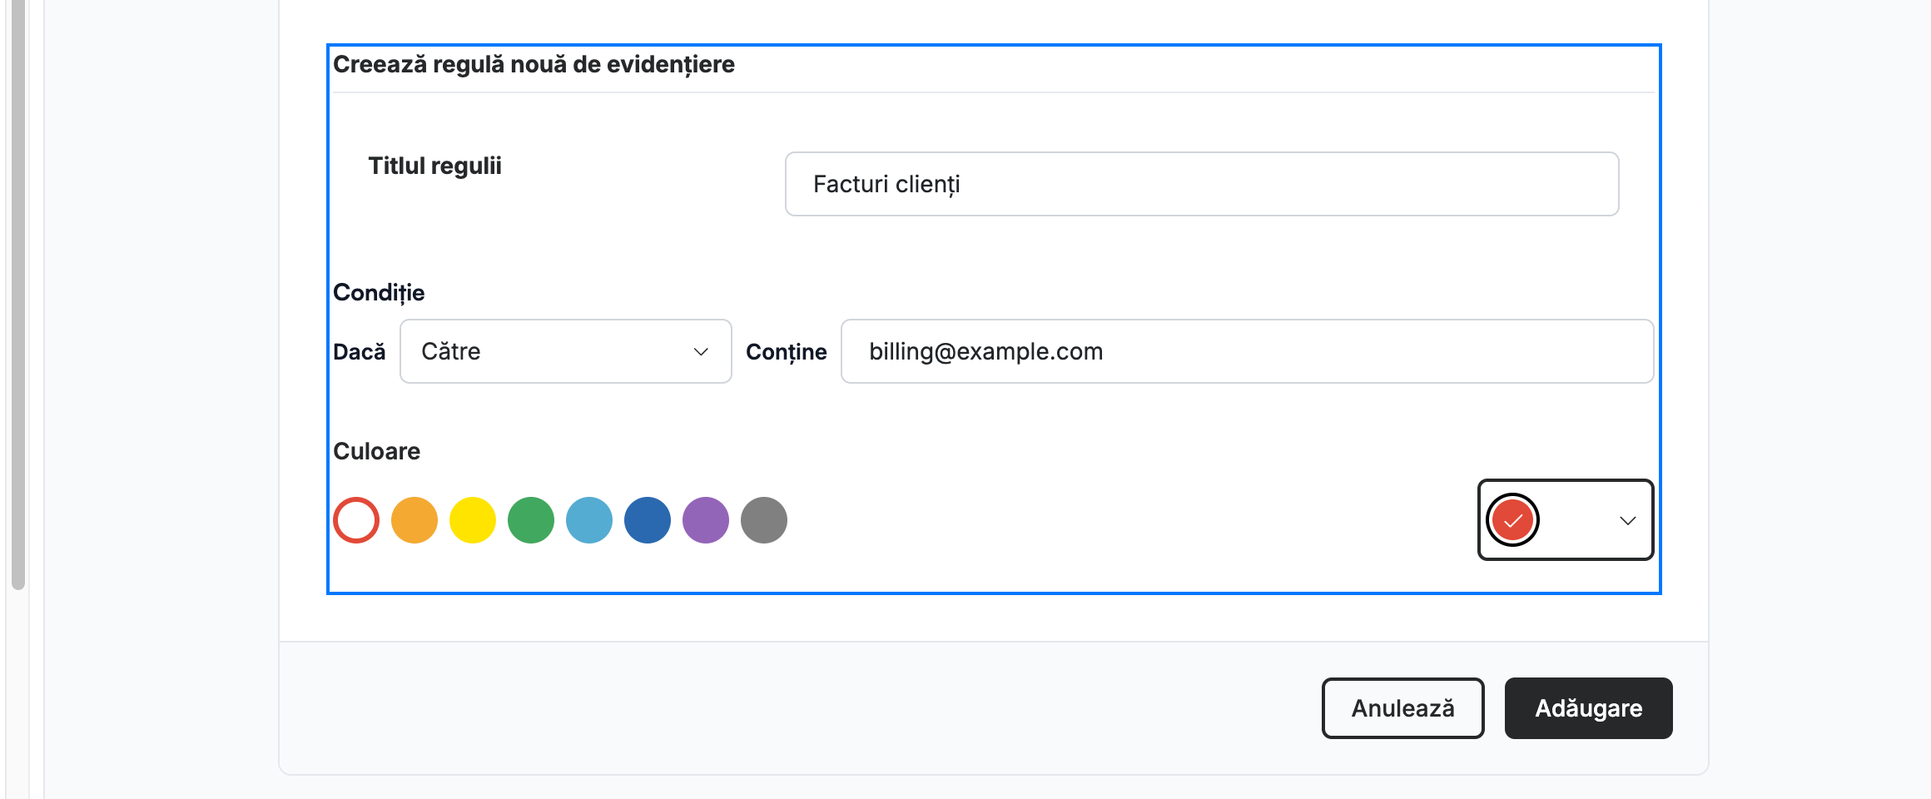Click the Conține field with billing@example.com
This screenshot has width=1931, height=799.
tap(1247, 351)
